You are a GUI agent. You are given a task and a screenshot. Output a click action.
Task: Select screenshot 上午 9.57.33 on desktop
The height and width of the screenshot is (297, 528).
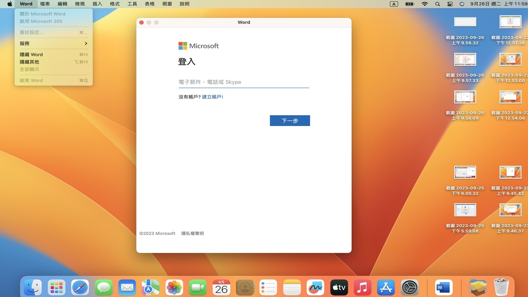(x=465, y=68)
